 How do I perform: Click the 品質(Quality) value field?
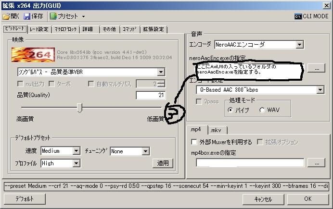tap(151, 95)
